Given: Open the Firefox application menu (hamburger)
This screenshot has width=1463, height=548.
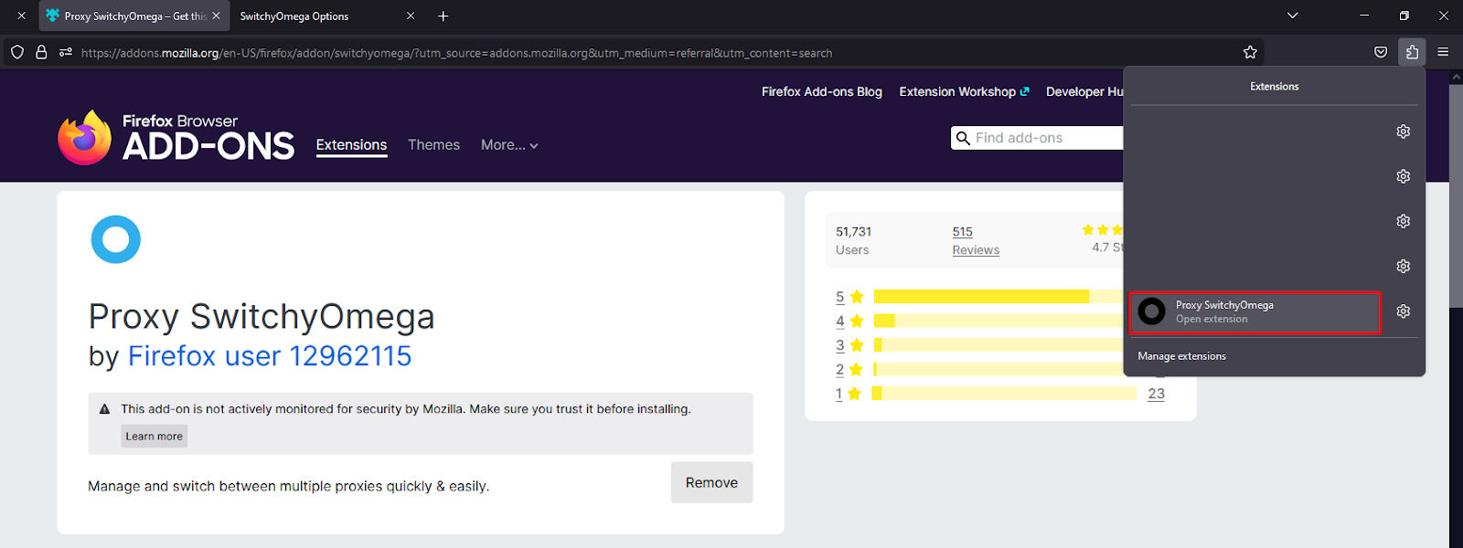Looking at the screenshot, I should click(1443, 52).
